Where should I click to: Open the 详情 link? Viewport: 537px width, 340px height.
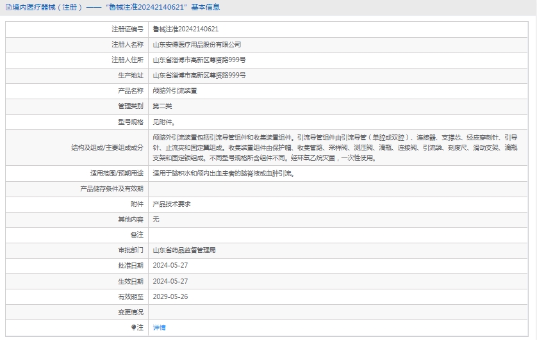coord(159,327)
